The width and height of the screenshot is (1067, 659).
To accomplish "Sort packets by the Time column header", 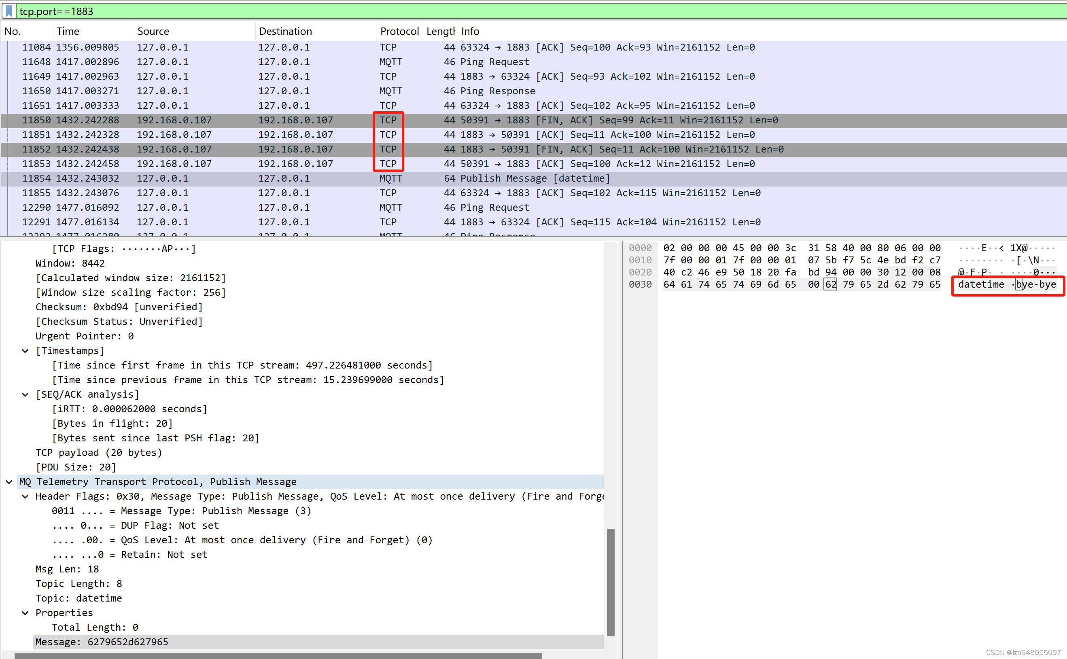I will click(x=68, y=32).
